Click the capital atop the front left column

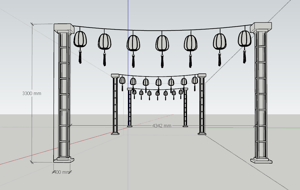click(x=64, y=28)
